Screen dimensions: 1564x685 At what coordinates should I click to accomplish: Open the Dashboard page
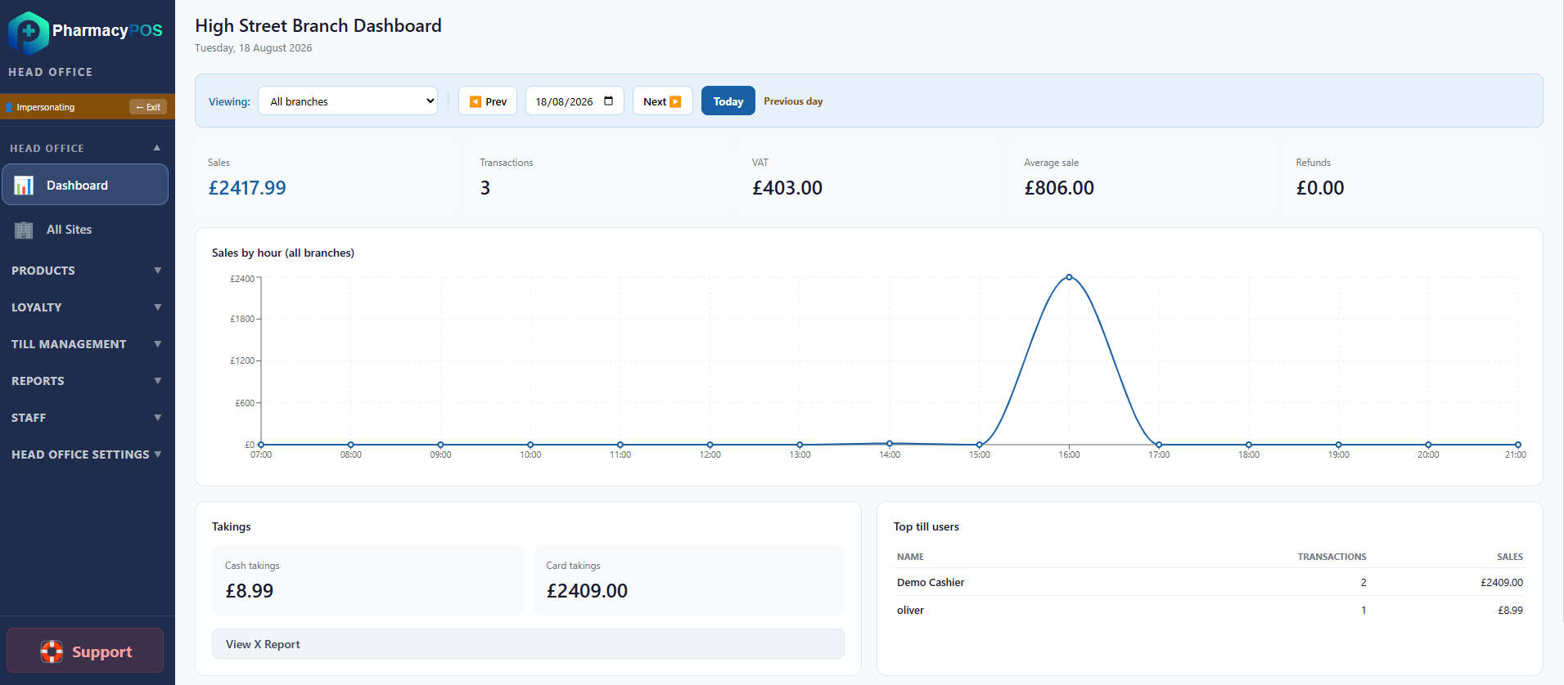[85, 185]
